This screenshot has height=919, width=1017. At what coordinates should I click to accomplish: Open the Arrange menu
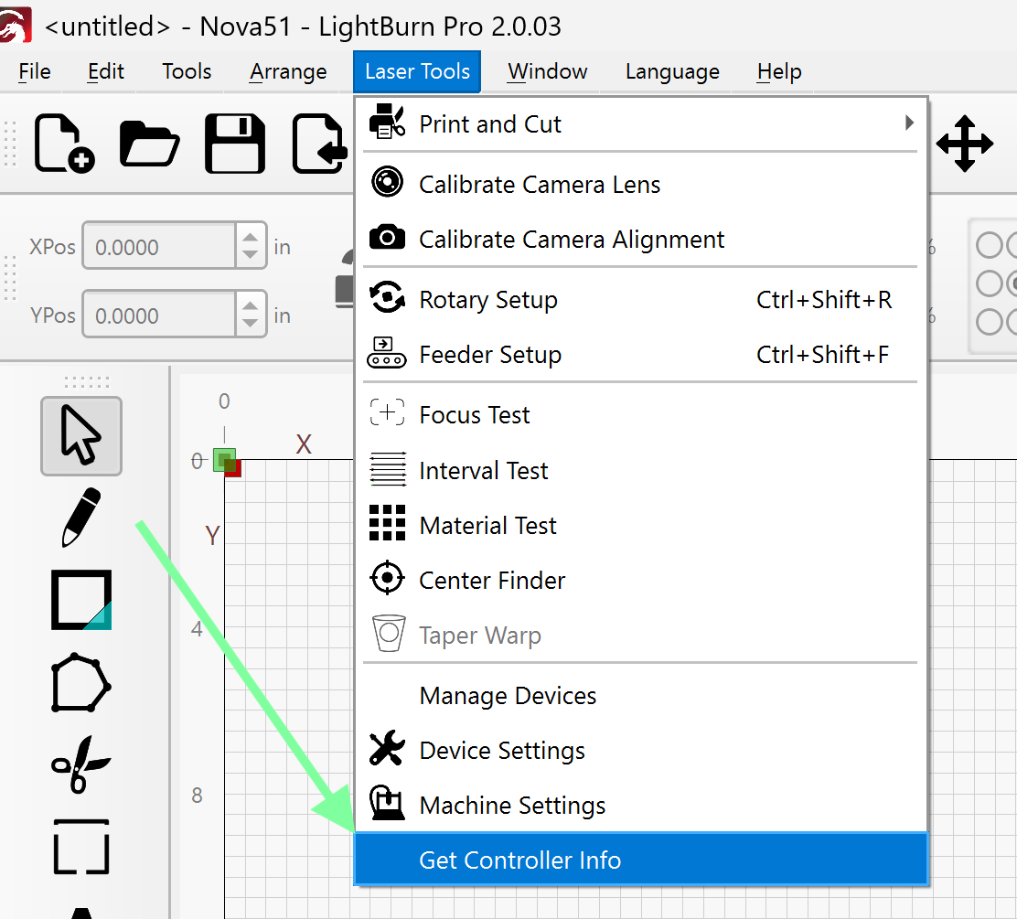pos(289,71)
